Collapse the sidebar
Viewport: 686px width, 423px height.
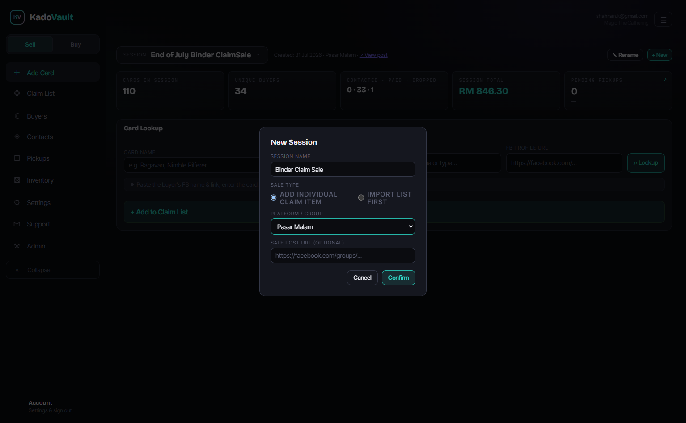(x=53, y=270)
